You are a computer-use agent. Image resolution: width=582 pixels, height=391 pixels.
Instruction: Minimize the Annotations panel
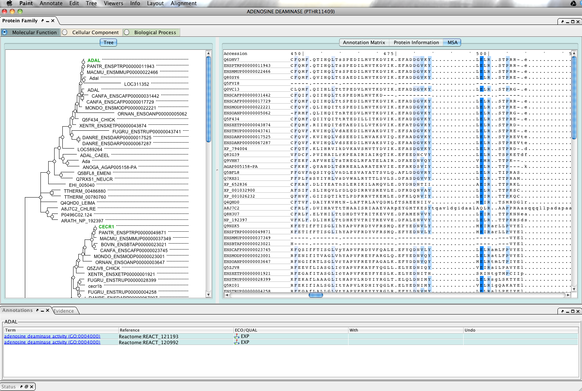[x=42, y=310]
